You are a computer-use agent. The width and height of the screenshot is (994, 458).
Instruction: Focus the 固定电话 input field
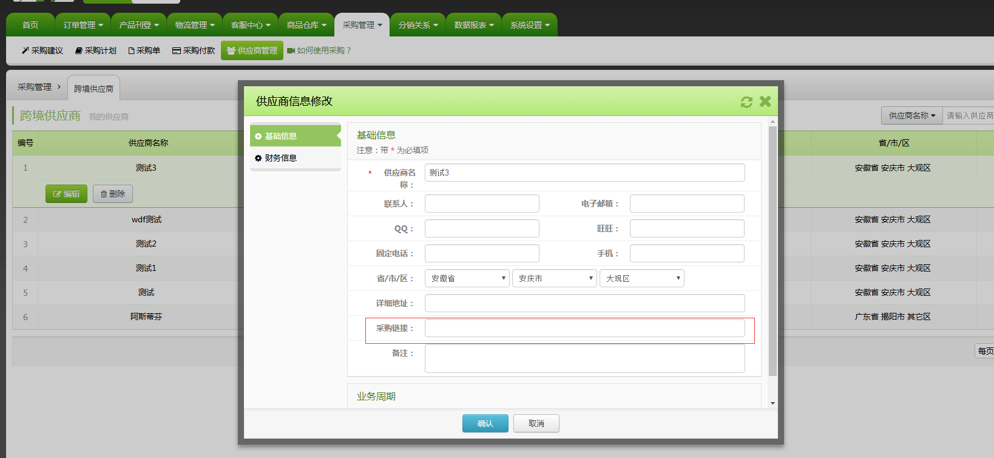pos(482,253)
